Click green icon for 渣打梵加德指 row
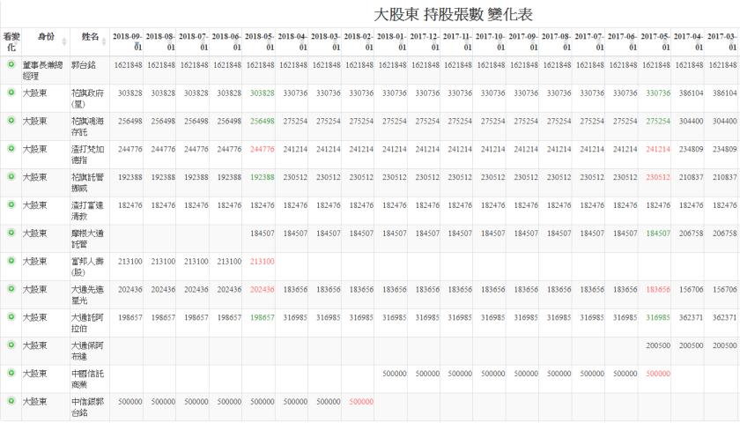This screenshot has width=740, height=423. tap(11, 148)
